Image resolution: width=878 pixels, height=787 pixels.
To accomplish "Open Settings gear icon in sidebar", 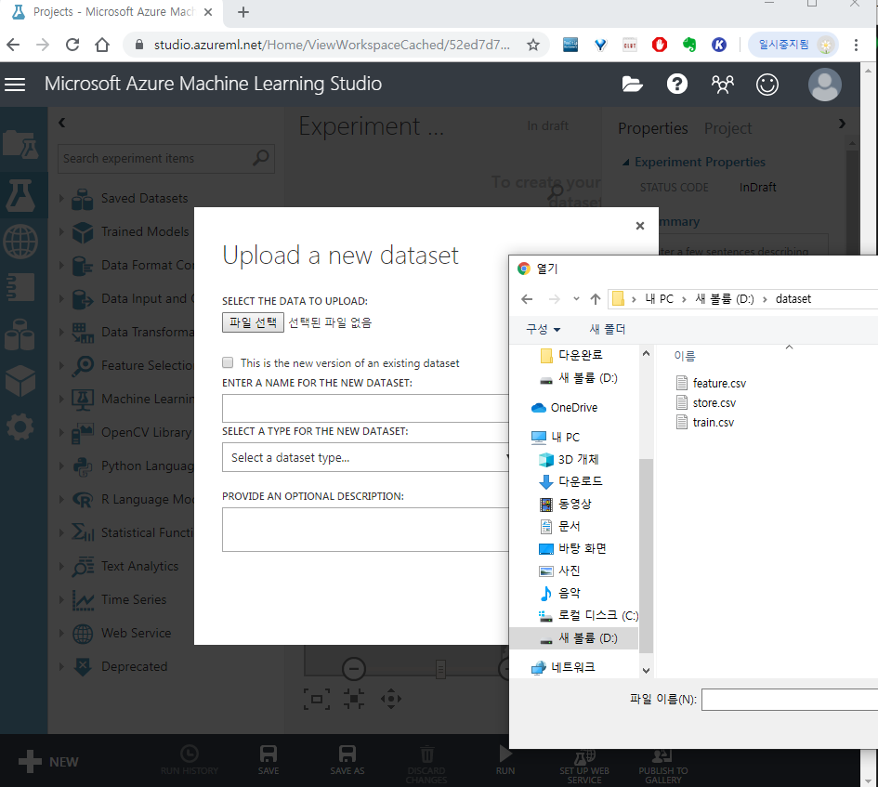I will point(20,427).
